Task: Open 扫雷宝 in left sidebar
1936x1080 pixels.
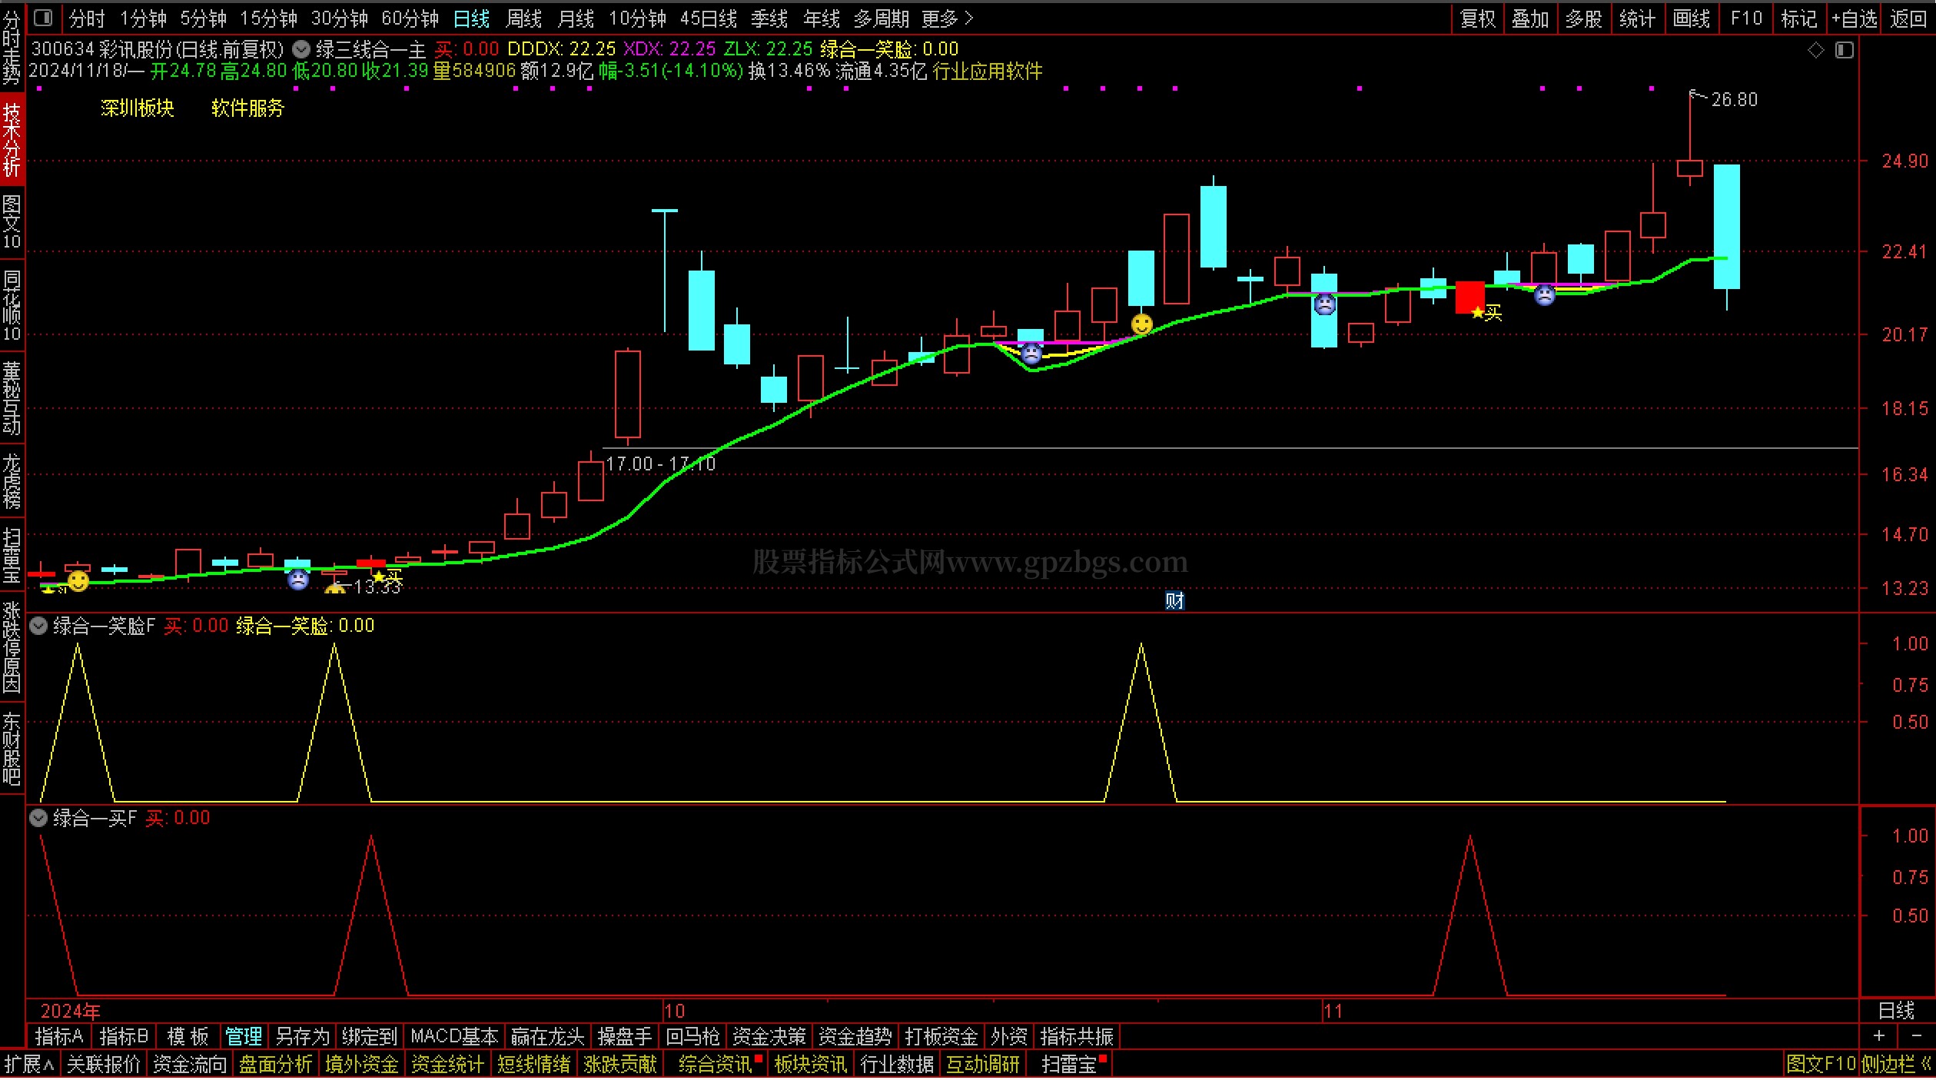Action: point(12,555)
